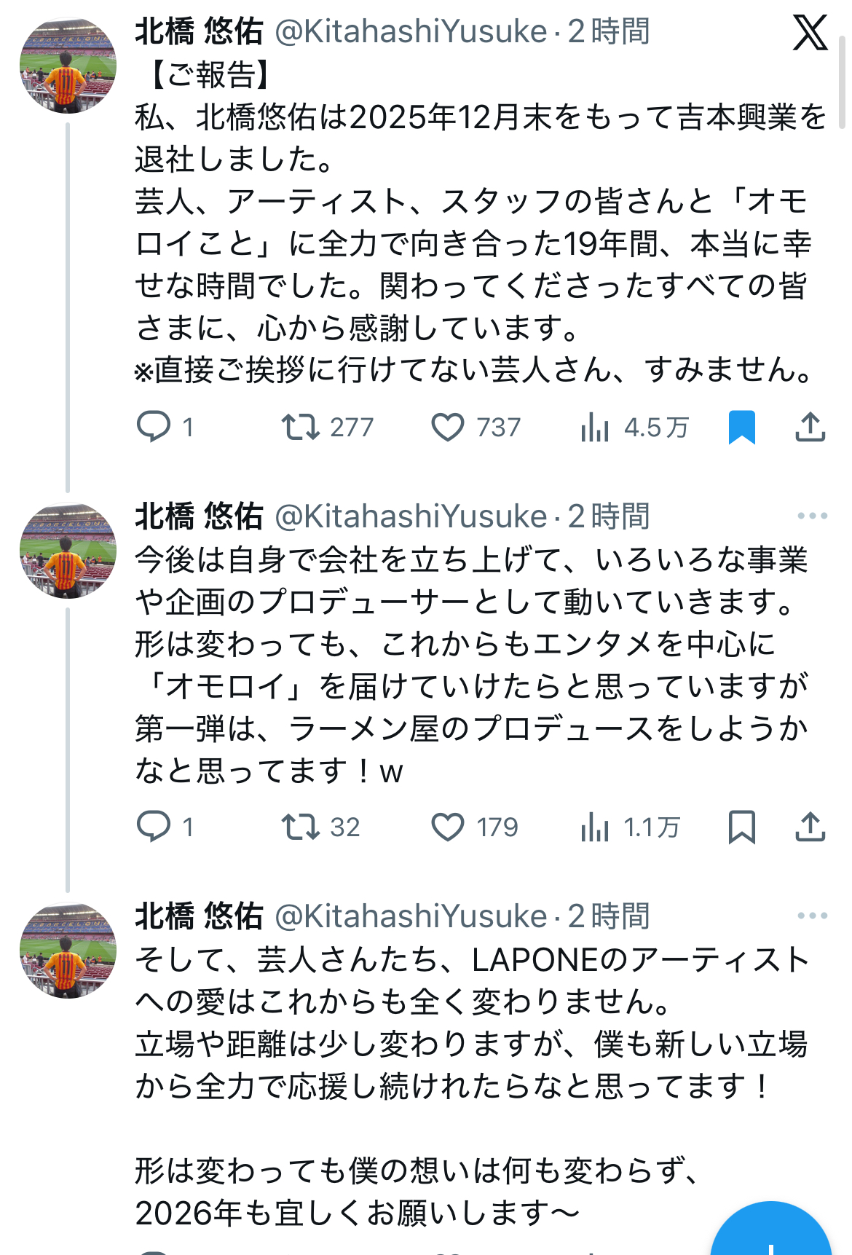The height and width of the screenshot is (1255, 852).
Task: Reply to the second post about ラーメン屋
Action: tap(154, 827)
